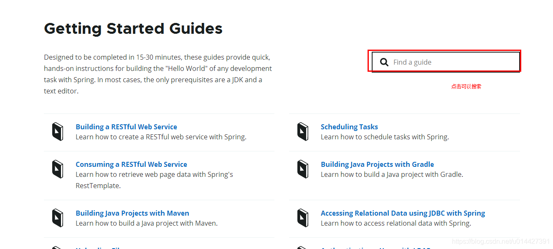Click text 'Learn how to build a Java project with Gradle.'
Image resolution: width=553 pixels, height=249 pixels.
392,174
